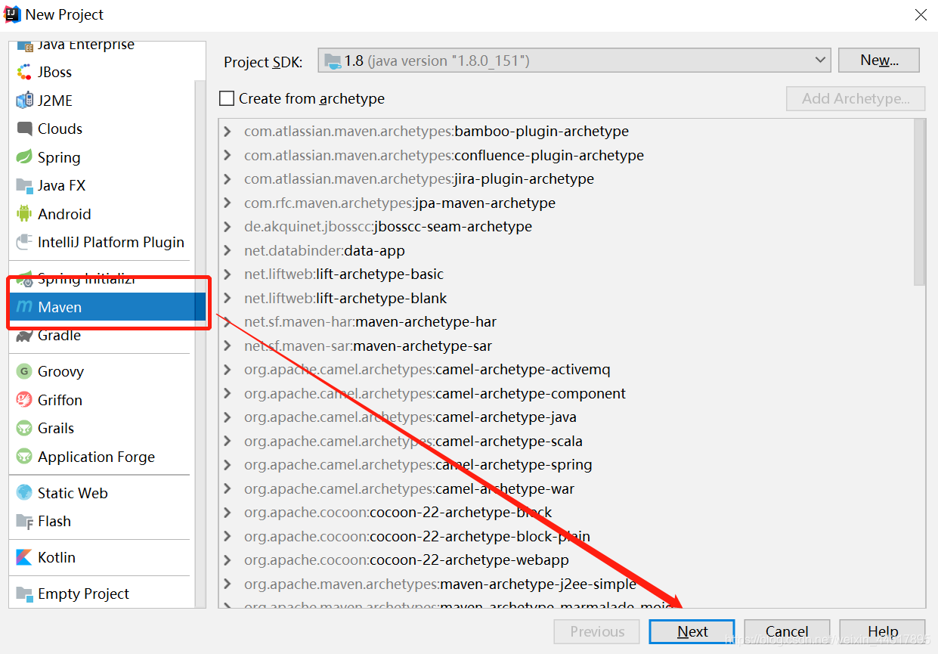938x654 pixels.
Task: Click the IntelliJ Platform Plugin icon
Action: click(x=25, y=243)
